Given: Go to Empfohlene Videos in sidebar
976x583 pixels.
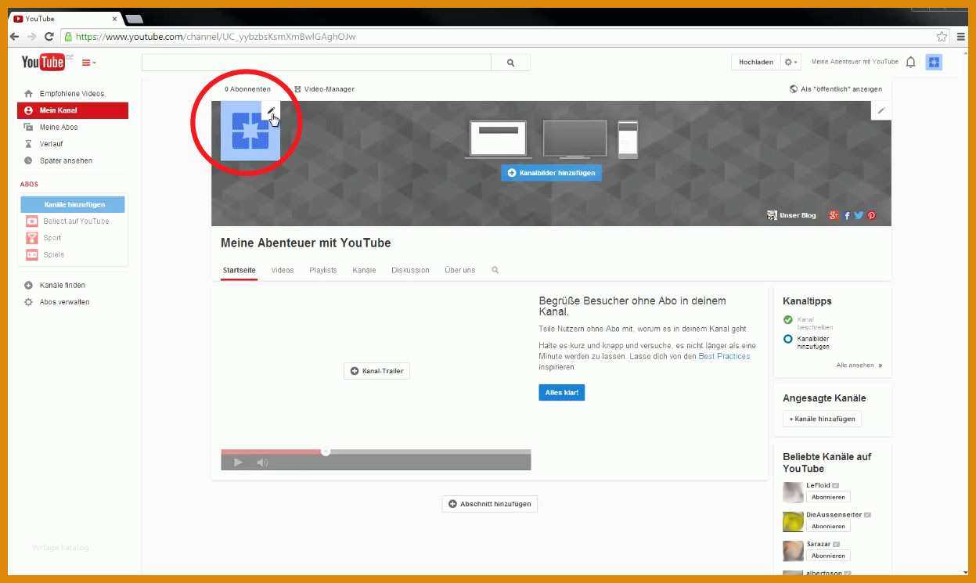Looking at the screenshot, I should pos(73,93).
